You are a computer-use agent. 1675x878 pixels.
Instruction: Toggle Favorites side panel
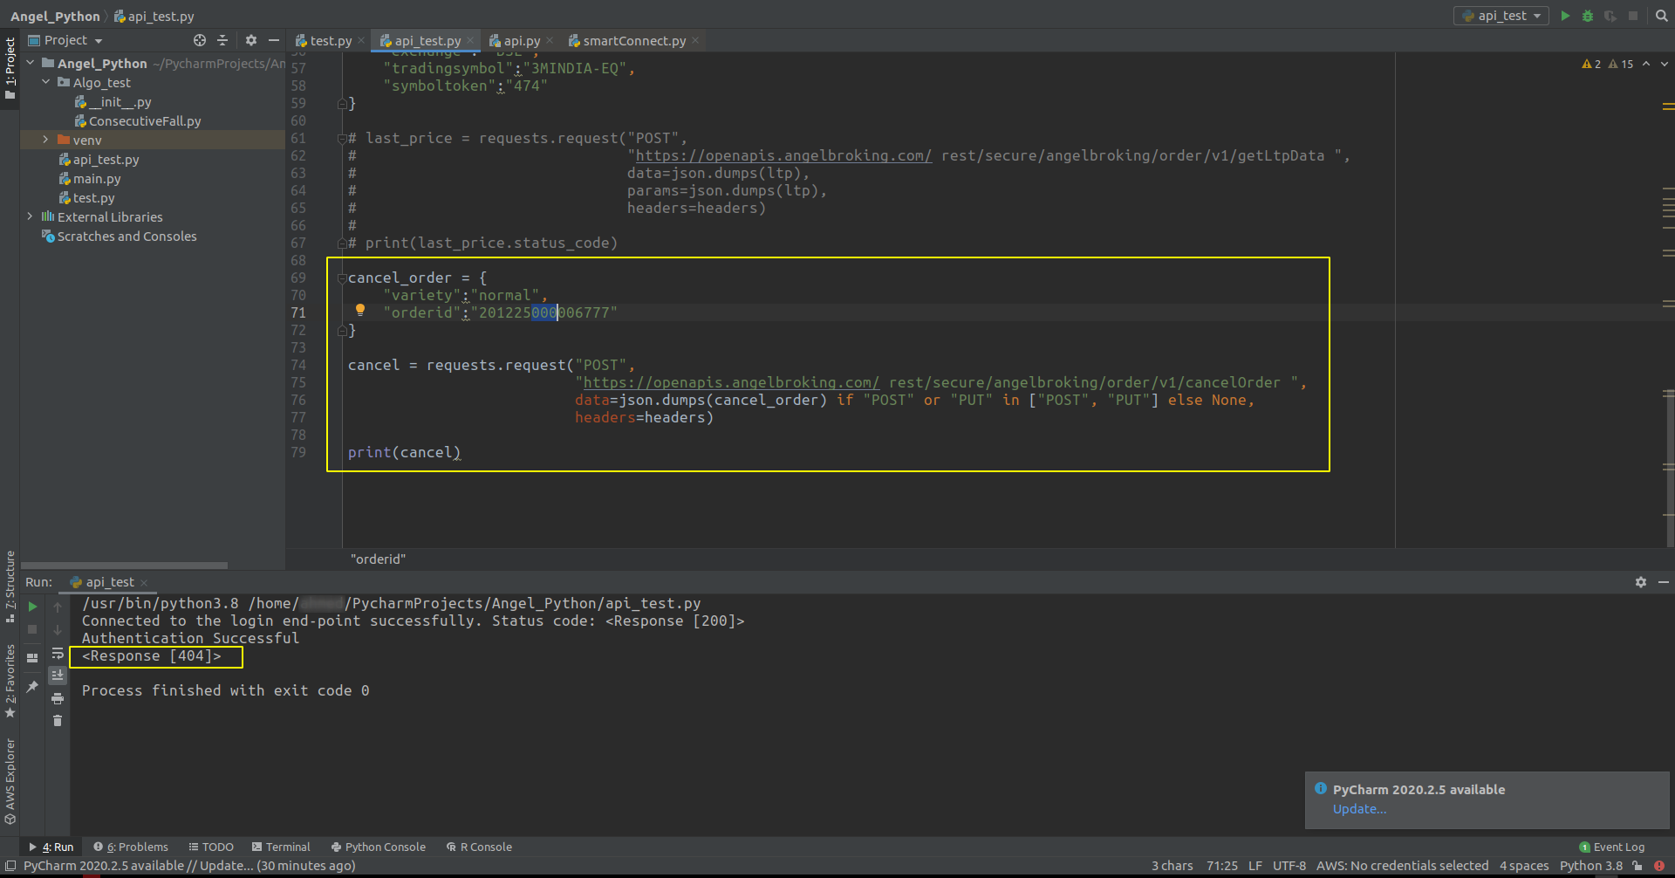[10, 681]
